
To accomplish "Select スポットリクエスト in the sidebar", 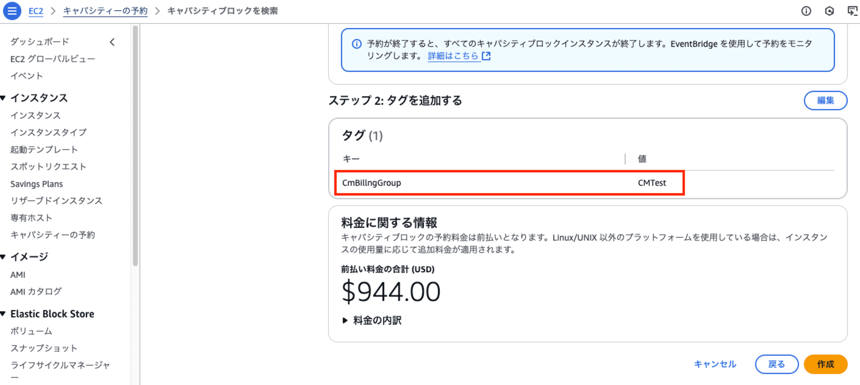I will click(x=49, y=167).
